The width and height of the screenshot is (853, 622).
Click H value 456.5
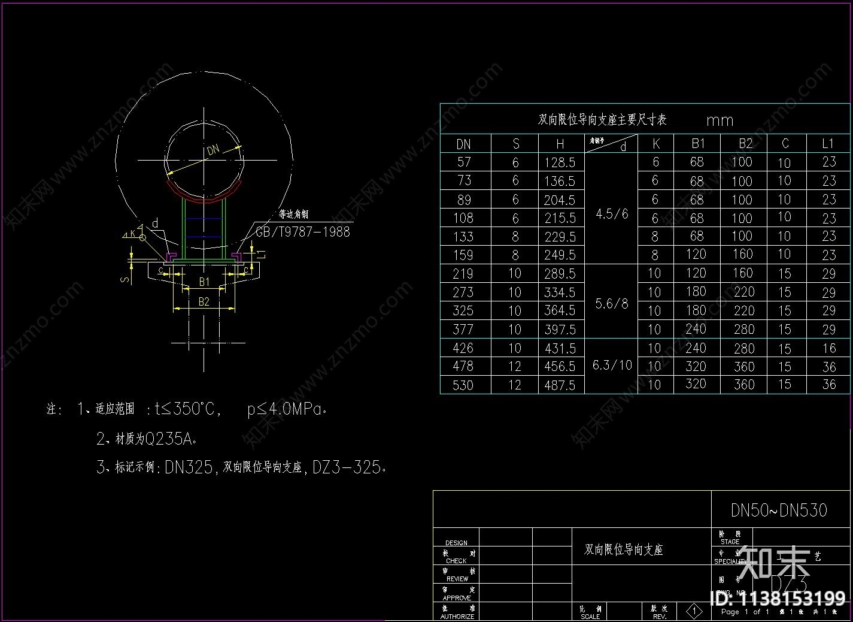[560, 366]
